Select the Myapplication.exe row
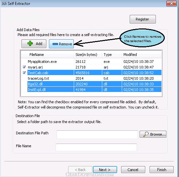Screen dimensions: 179x177 click(91, 62)
